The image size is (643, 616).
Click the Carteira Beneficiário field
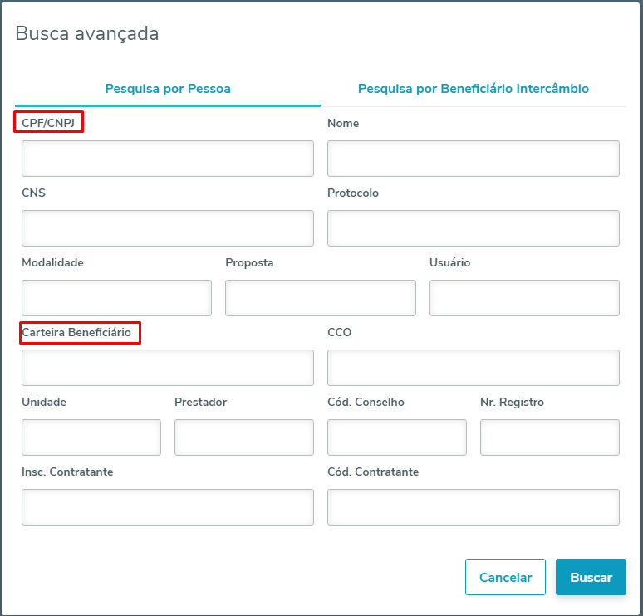click(168, 368)
